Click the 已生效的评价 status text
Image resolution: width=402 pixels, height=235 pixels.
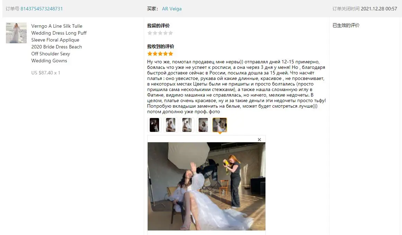[x=346, y=25]
